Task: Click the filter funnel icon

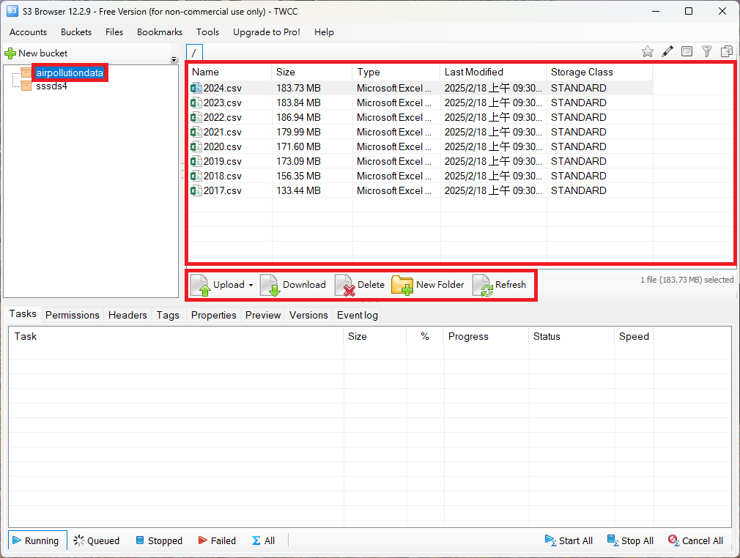Action: tap(706, 51)
